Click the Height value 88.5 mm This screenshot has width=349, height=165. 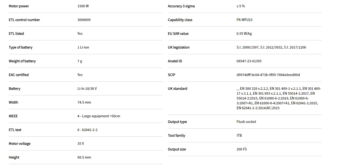(x=84, y=157)
